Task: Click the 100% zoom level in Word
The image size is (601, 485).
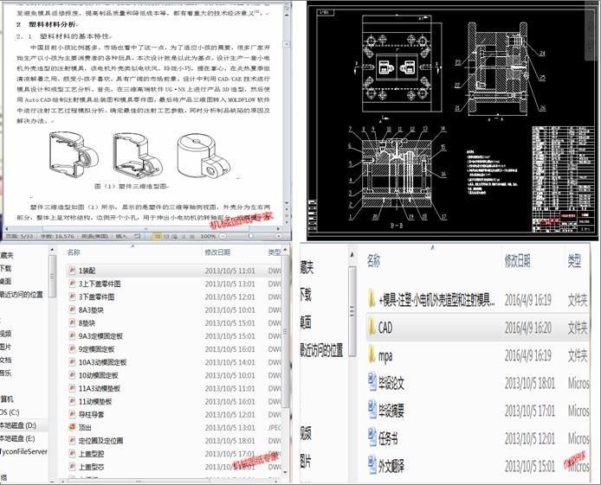Action: pos(208,236)
